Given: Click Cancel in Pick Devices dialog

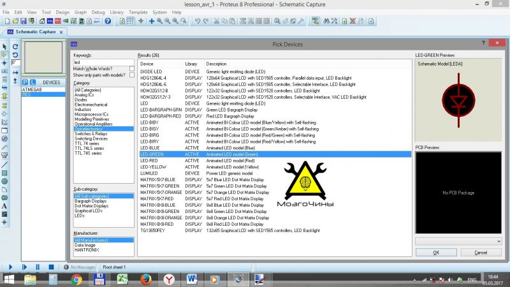Looking at the screenshot, I should click(x=481, y=253).
